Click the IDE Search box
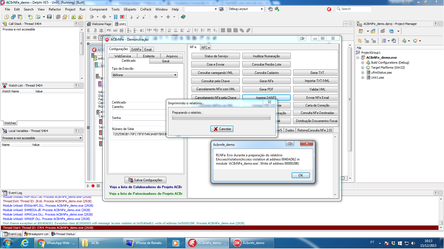 [354, 9]
